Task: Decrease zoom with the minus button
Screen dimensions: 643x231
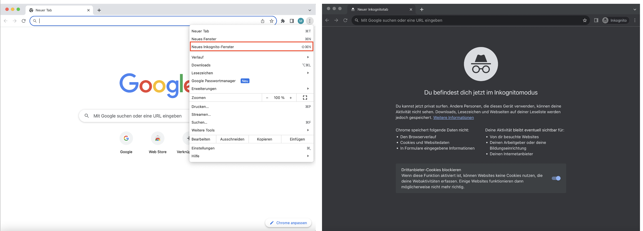Action: (x=267, y=98)
